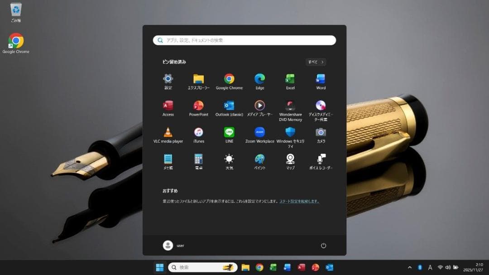489x275 pixels.
Task: Expand すべて to view all apps
Action: (315, 62)
